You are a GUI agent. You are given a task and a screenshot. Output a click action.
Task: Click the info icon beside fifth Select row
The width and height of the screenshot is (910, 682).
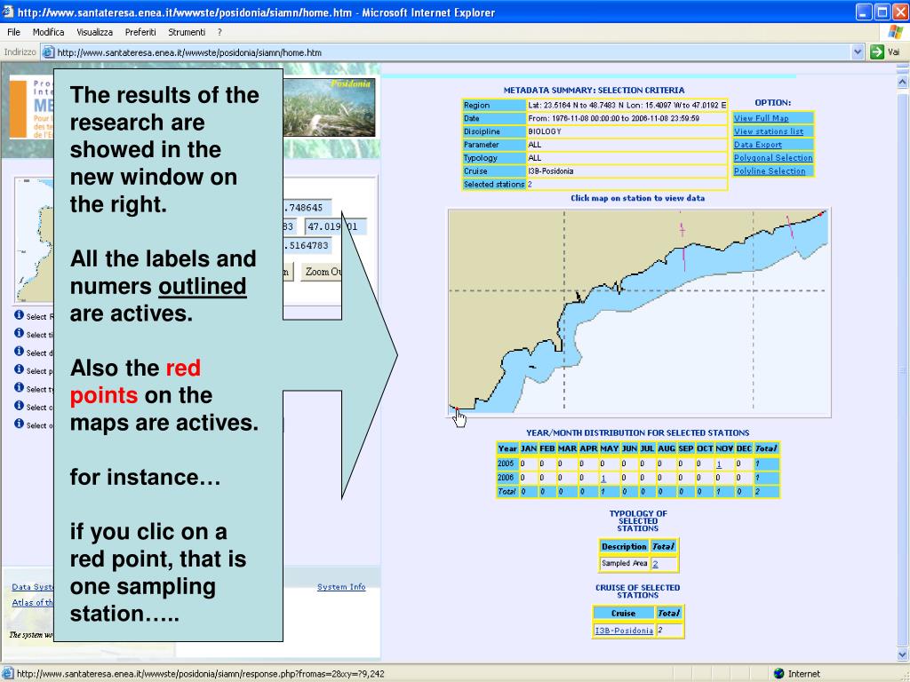20,387
